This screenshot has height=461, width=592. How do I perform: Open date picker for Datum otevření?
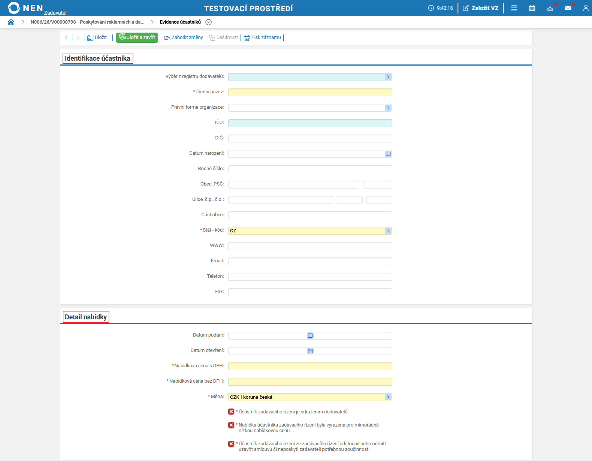tap(310, 351)
